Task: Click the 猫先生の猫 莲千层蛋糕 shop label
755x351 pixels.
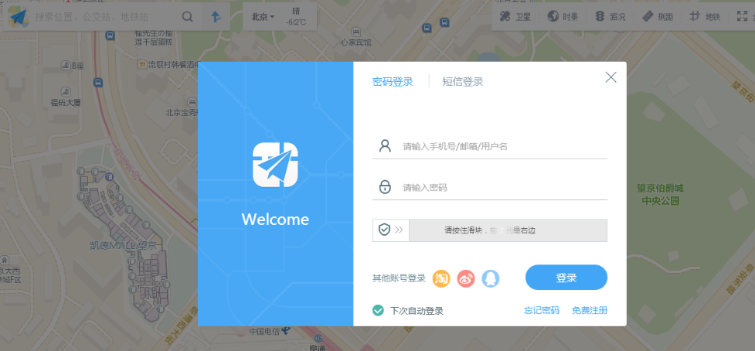Action: click(x=154, y=37)
